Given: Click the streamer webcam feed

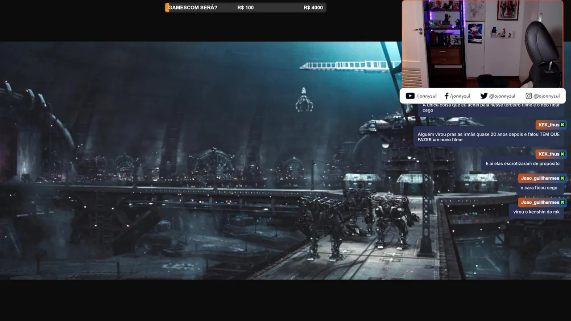Looking at the screenshot, I should point(483,44).
